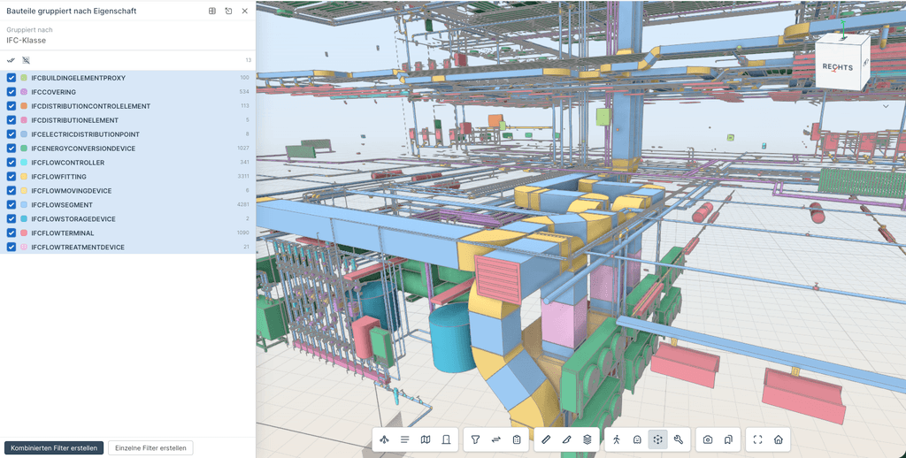Uncheck IFCBUILDINGELEMENTPROXY checkbox

(11, 78)
